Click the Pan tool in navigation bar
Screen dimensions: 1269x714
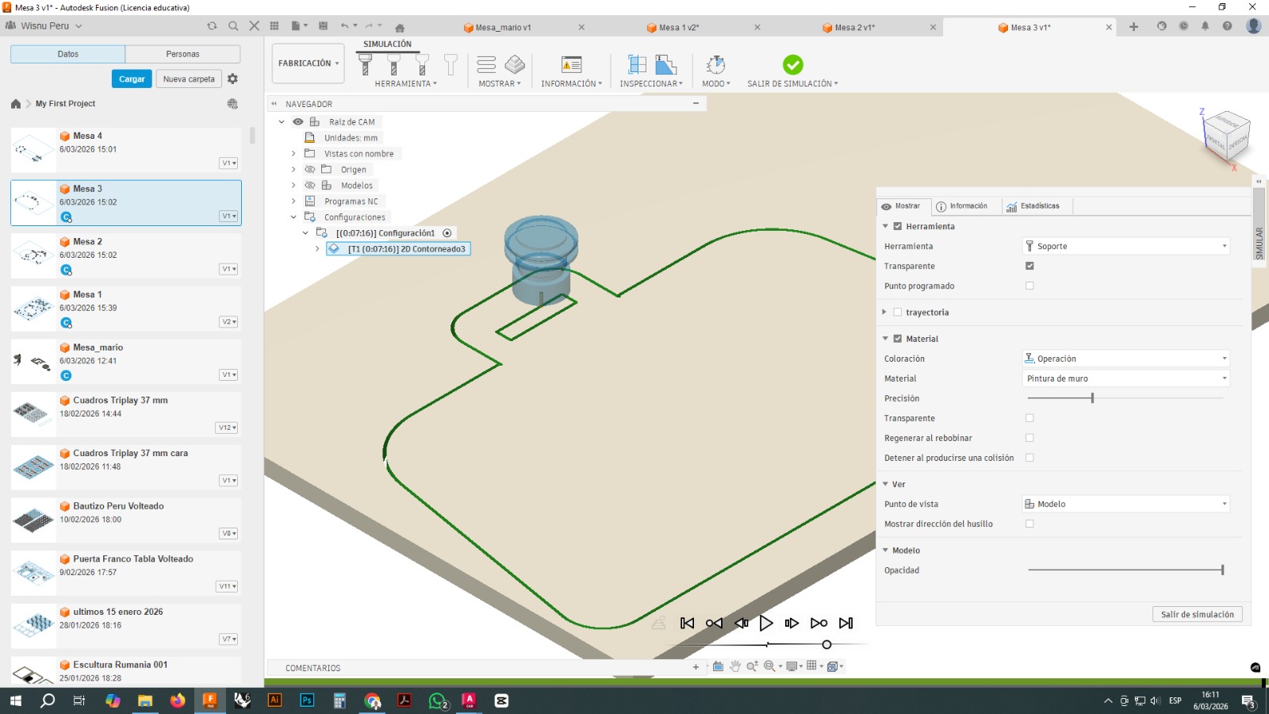(734, 666)
